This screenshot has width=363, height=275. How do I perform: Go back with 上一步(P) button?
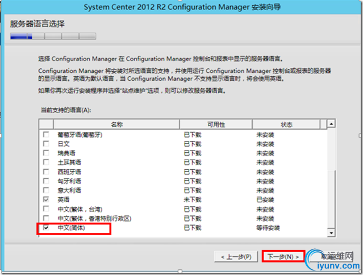point(236,256)
